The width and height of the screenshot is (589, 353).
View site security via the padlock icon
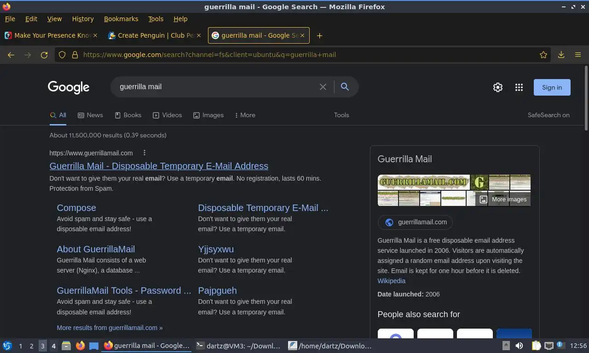tap(75, 55)
